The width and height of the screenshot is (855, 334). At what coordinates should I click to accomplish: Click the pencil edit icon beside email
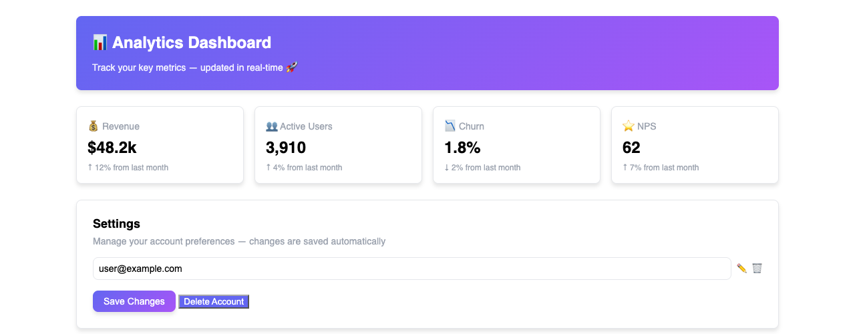[x=741, y=269]
